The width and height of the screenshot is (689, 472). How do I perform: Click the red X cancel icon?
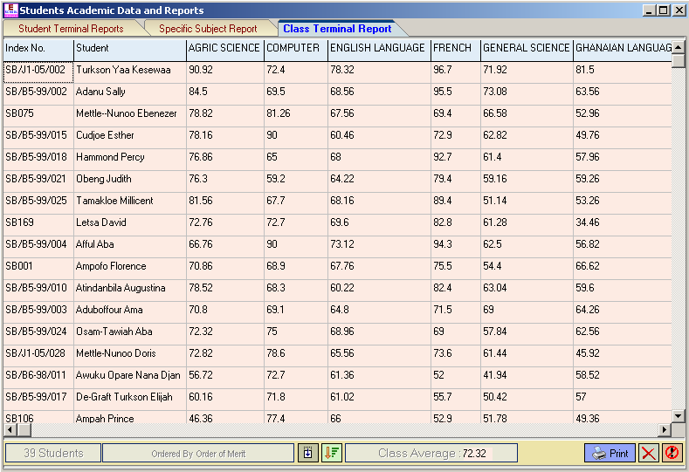(648, 453)
